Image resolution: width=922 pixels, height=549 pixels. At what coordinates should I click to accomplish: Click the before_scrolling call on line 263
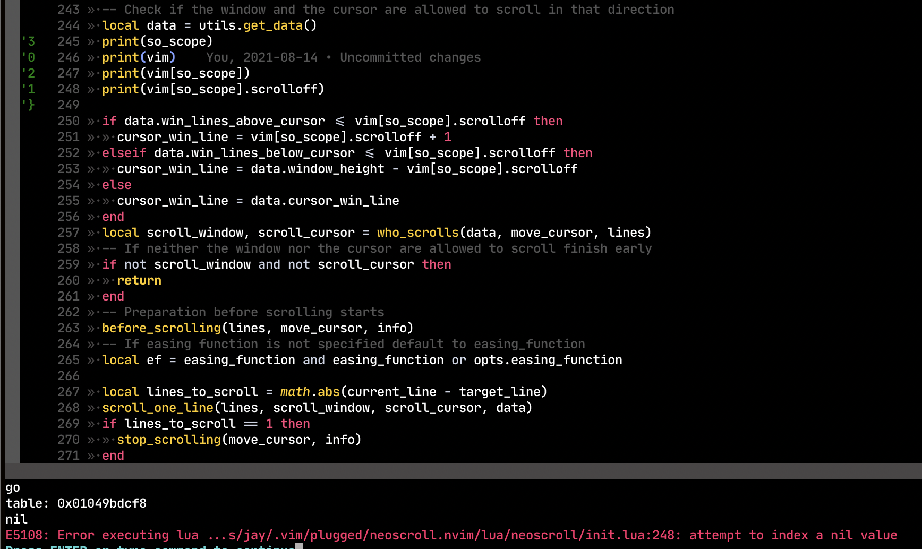click(x=161, y=328)
